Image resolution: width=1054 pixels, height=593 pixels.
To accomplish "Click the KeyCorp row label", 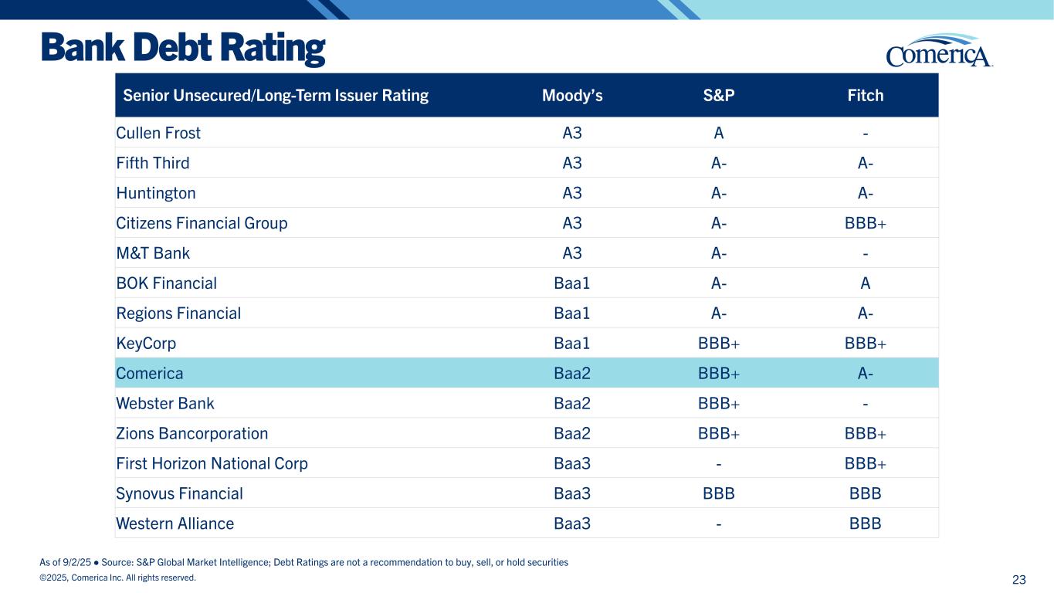I will (146, 344).
